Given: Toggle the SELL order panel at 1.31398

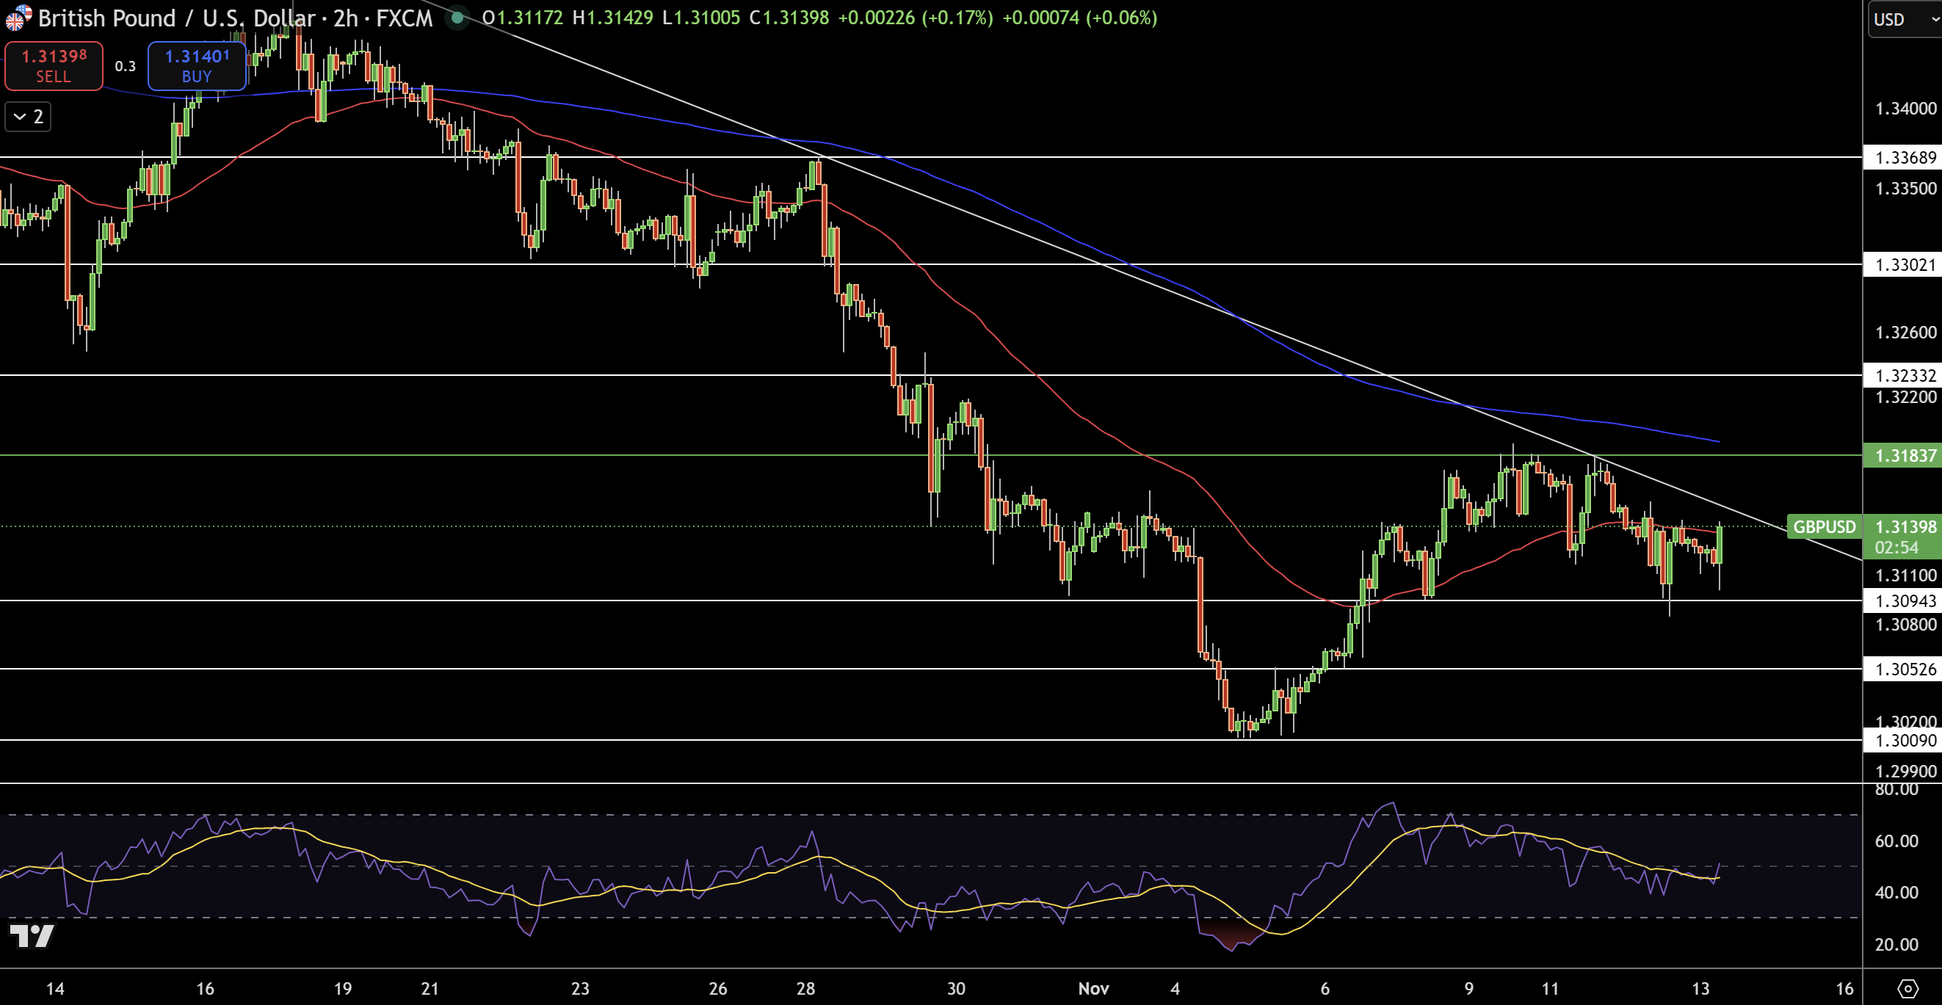Looking at the screenshot, I should (x=53, y=65).
